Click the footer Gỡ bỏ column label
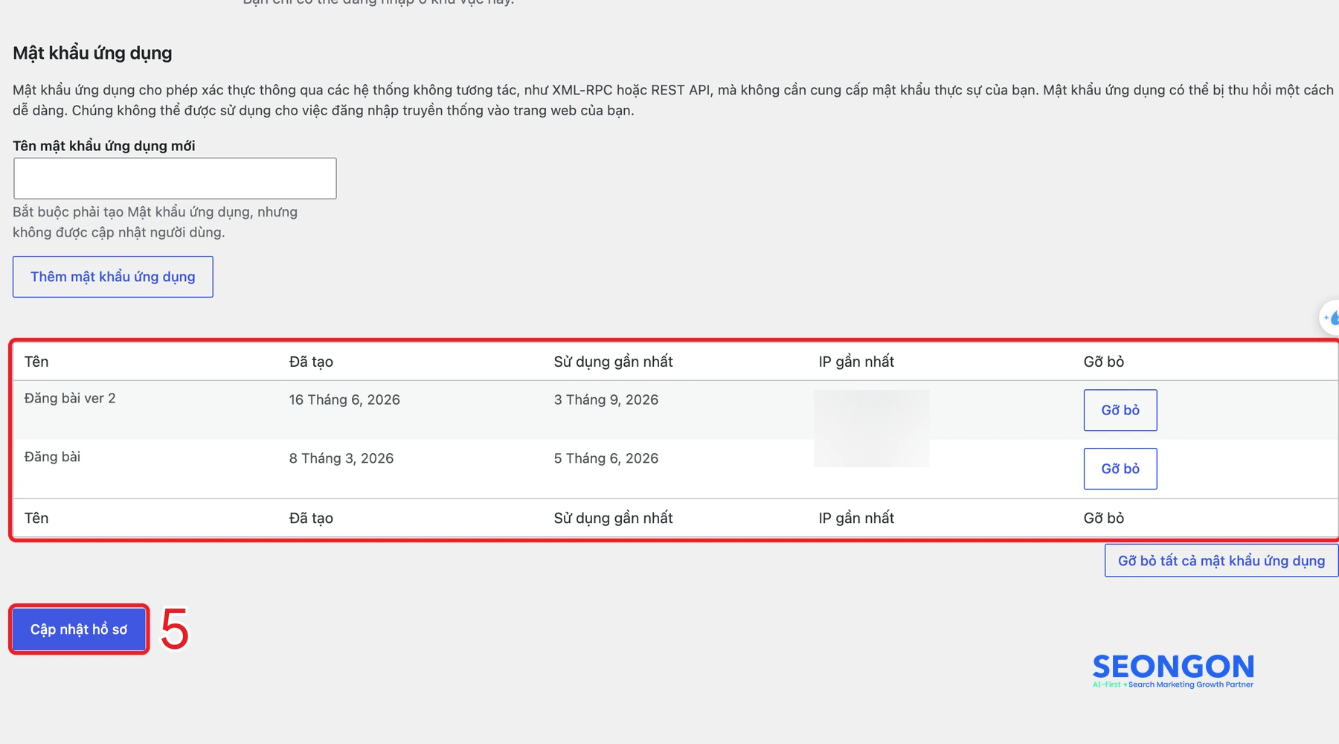This screenshot has width=1339, height=744. click(x=1104, y=518)
